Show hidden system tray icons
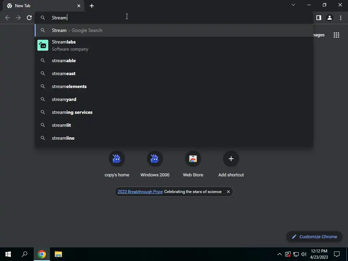 [x=280, y=254]
